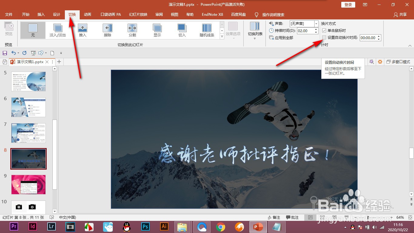Apply the 推入 push transition
This screenshot has height=233, width=414.
pyautogui.click(x=82, y=30)
